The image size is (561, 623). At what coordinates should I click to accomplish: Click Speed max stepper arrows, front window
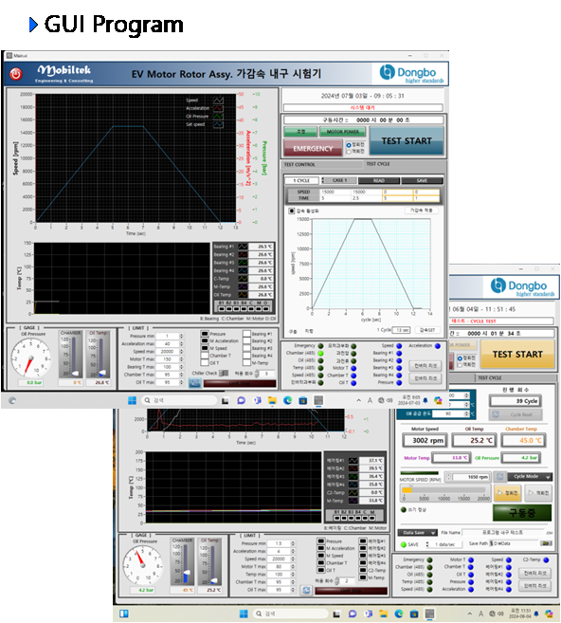181,352
